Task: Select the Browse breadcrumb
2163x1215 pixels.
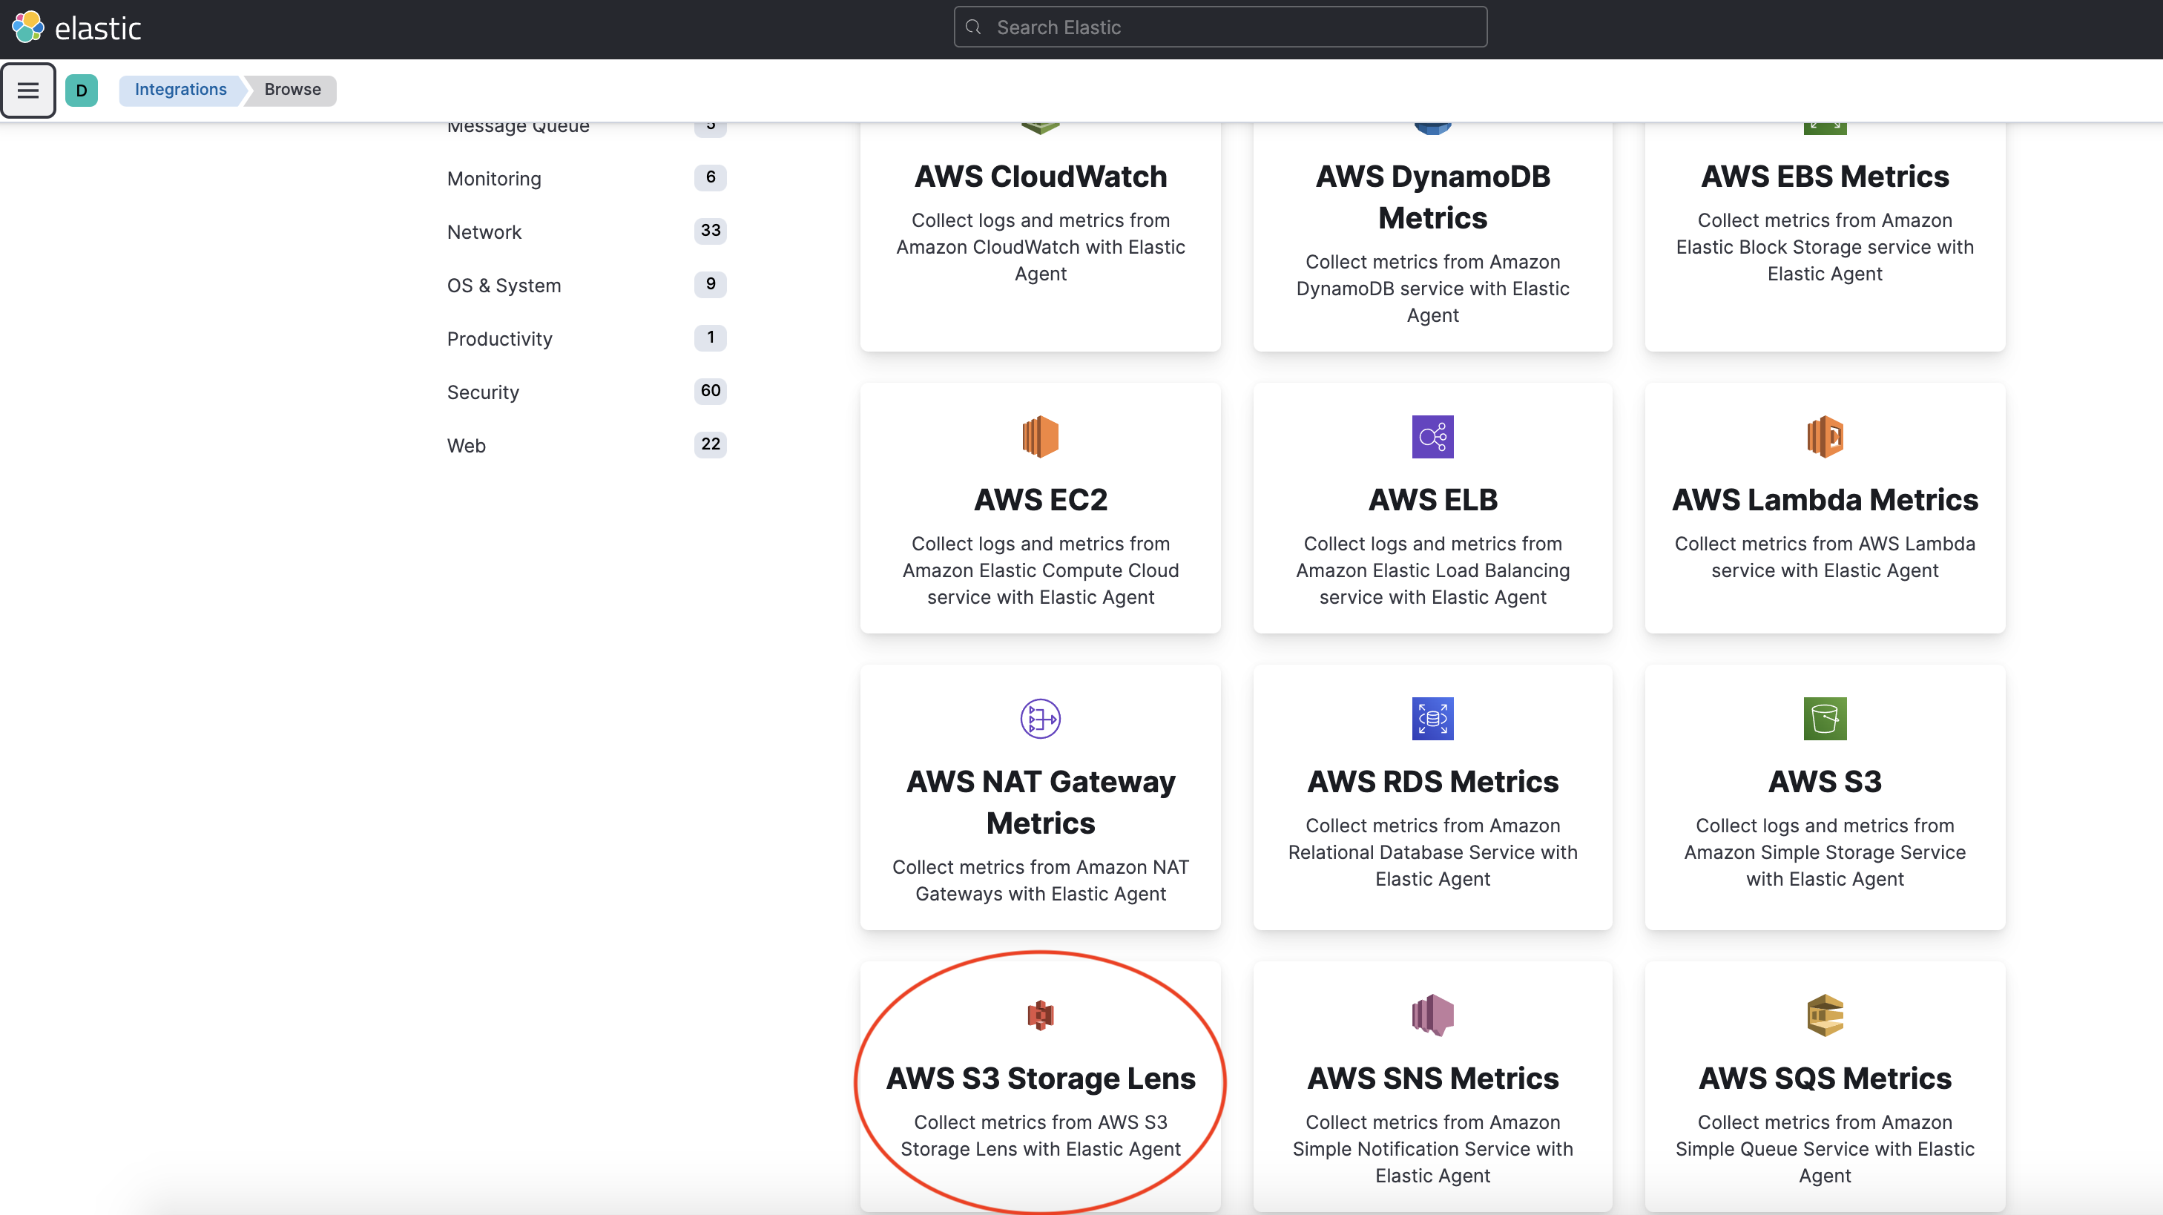Action: point(292,90)
